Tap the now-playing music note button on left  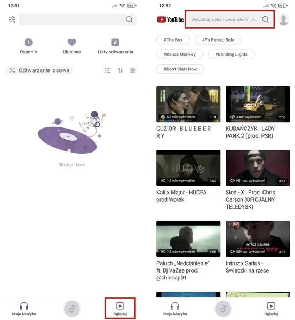[72, 309]
